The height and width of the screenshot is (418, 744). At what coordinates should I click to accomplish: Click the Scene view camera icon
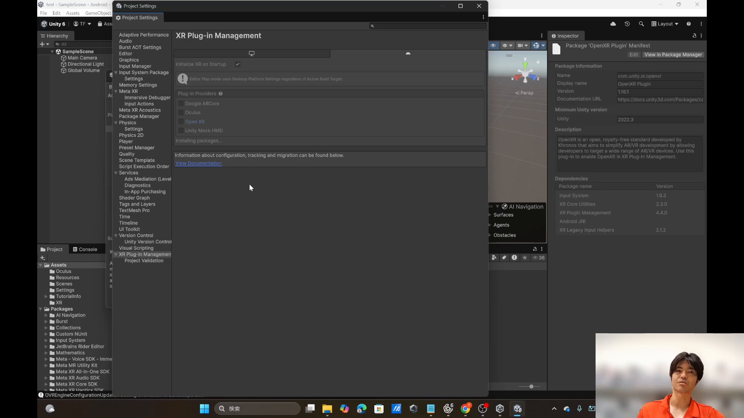(x=521, y=45)
